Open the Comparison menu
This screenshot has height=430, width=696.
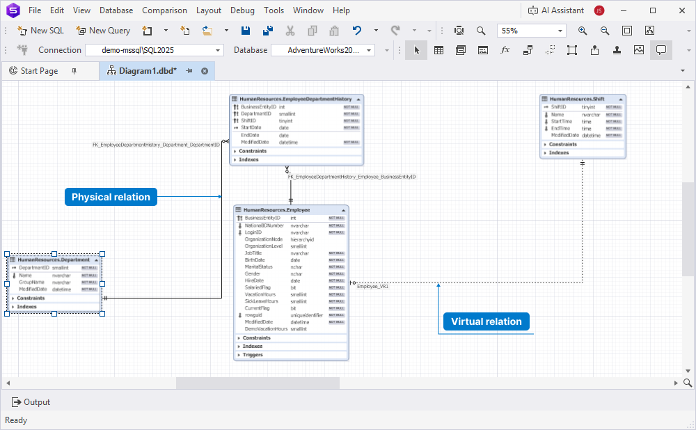[164, 10]
